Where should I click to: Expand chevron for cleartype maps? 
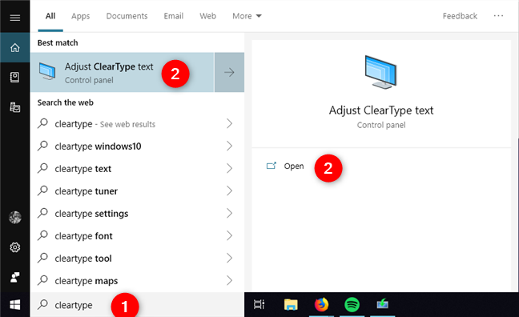pos(229,281)
